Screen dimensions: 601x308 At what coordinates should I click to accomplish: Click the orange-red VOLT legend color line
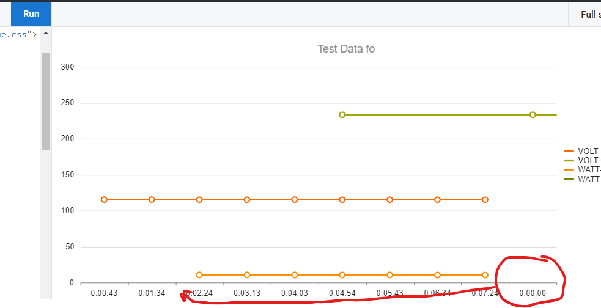pos(569,151)
